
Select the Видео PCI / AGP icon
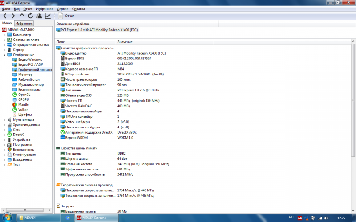click(15, 64)
